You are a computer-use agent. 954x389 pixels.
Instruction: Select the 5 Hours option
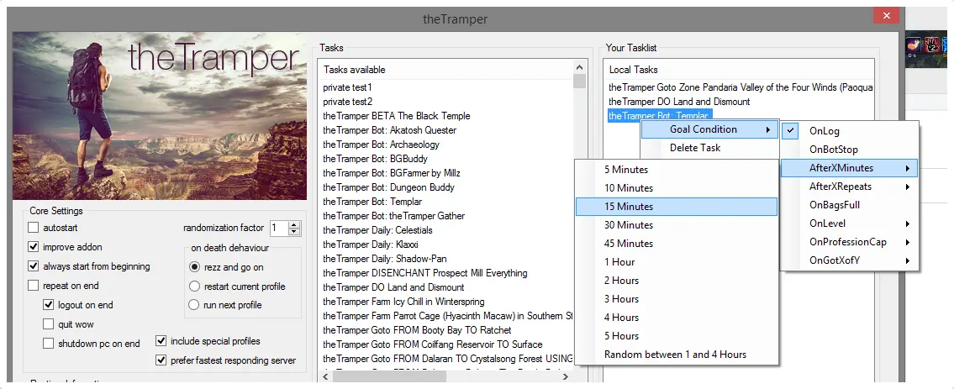click(x=677, y=336)
